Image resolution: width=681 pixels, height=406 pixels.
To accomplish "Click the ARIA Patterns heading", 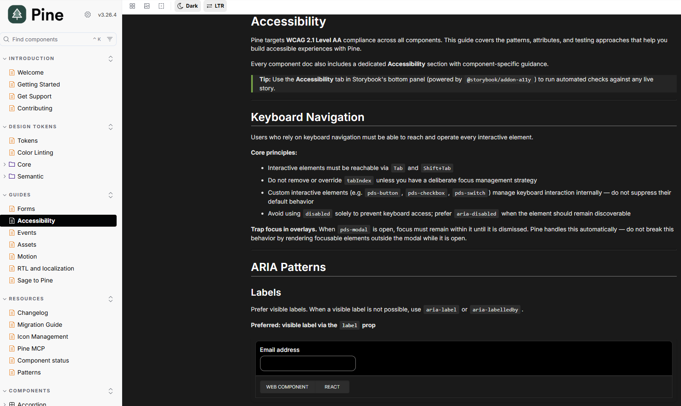I will (x=288, y=267).
